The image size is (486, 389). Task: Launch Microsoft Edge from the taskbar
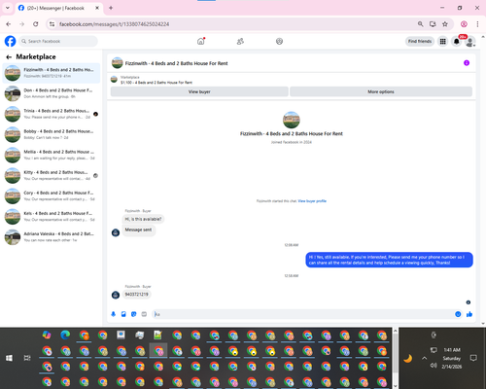click(65, 336)
